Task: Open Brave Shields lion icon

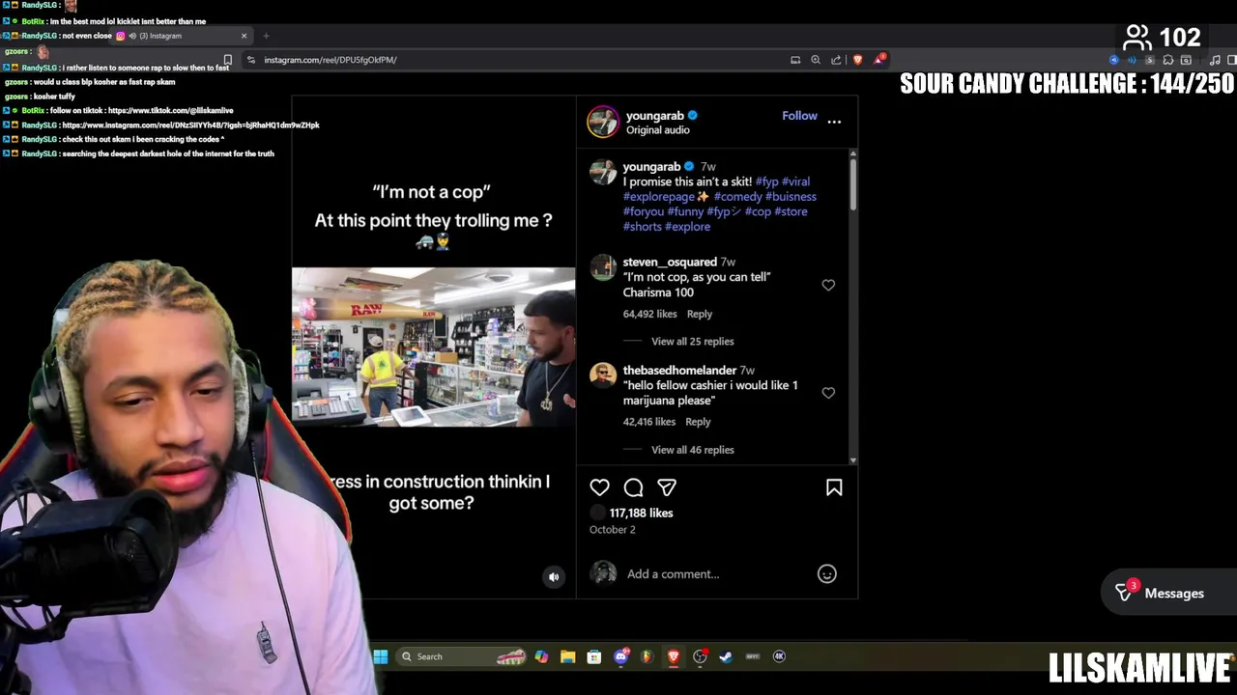Action: (857, 60)
